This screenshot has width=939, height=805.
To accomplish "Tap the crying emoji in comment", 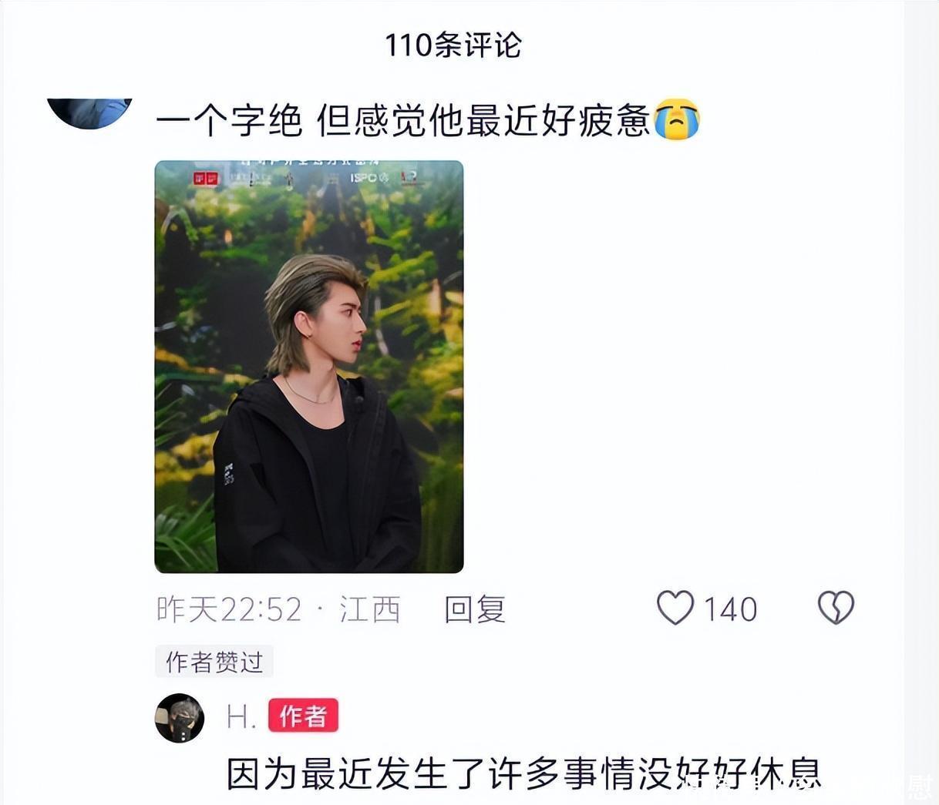I will coord(677,119).
